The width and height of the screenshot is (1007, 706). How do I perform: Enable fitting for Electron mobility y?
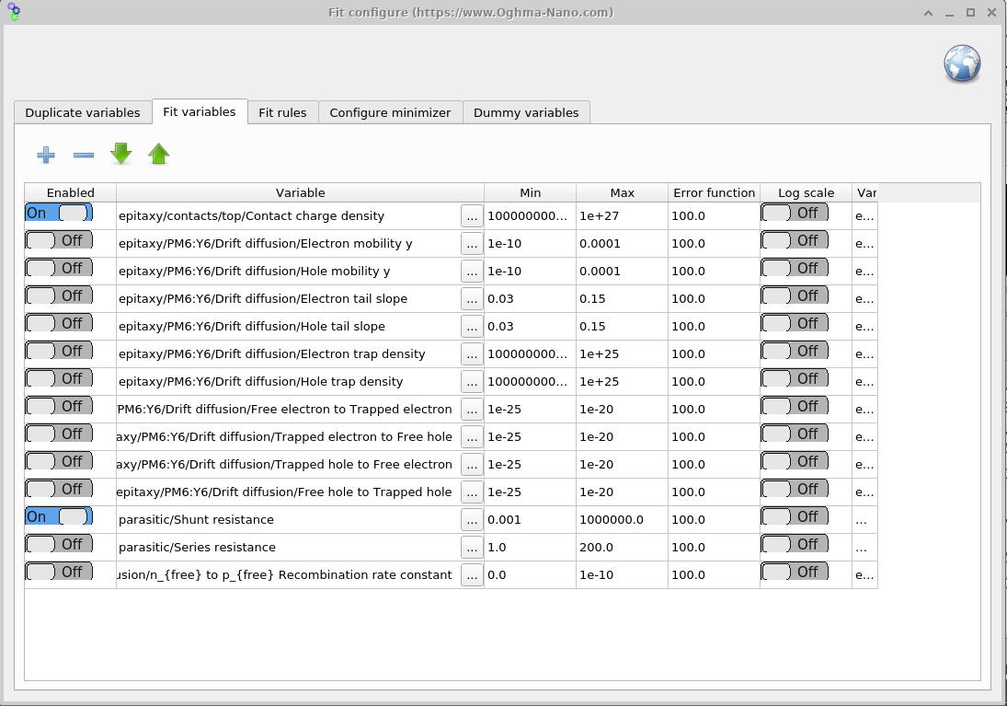pyautogui.click(x=58, y=239)
